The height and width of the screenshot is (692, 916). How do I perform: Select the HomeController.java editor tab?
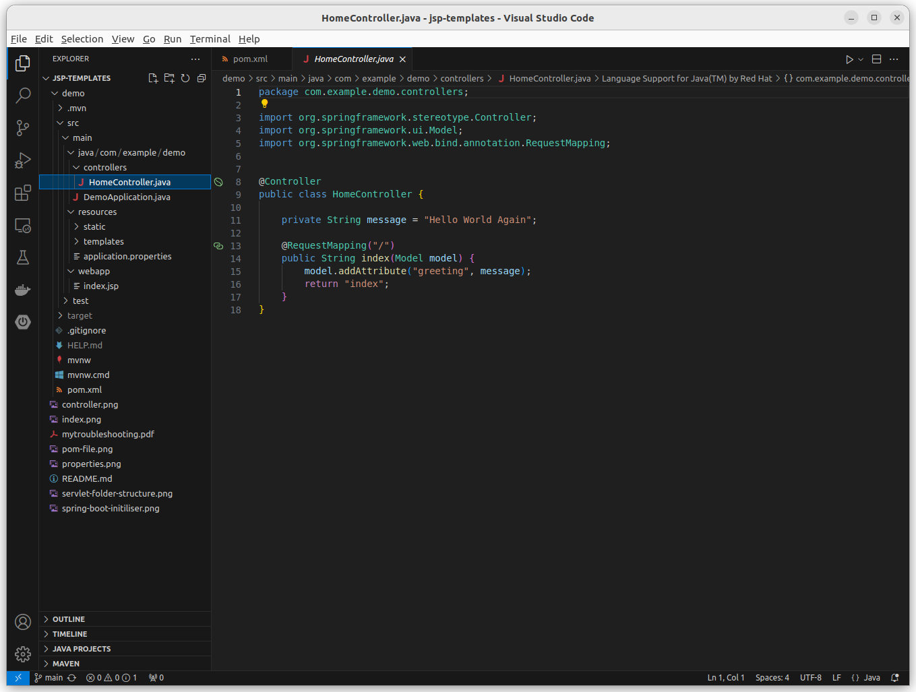pos(354,59)
